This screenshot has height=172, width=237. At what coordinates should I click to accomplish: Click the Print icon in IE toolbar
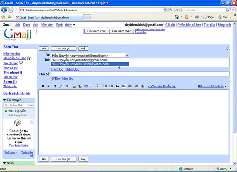click(197, 17)
